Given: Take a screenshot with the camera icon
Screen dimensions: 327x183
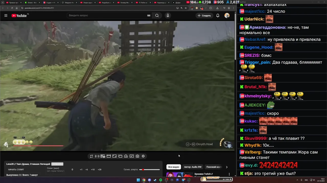Looking at the screenshot, I should point(137,156).
